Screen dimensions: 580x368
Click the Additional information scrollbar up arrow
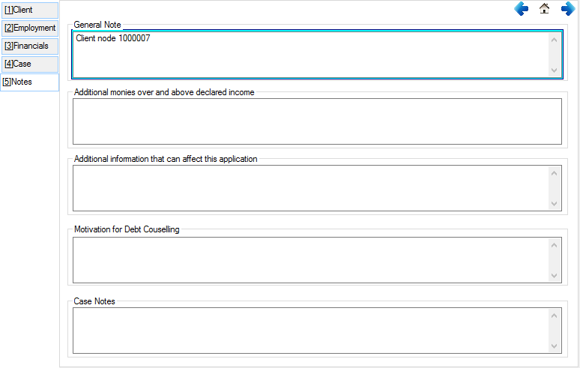(555, 173)
